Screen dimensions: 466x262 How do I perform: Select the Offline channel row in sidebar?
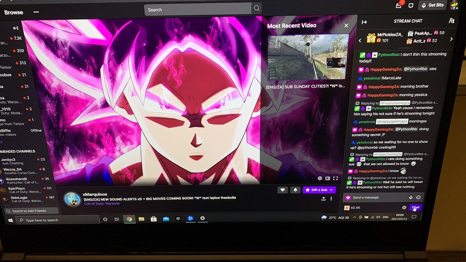point(21,133)
